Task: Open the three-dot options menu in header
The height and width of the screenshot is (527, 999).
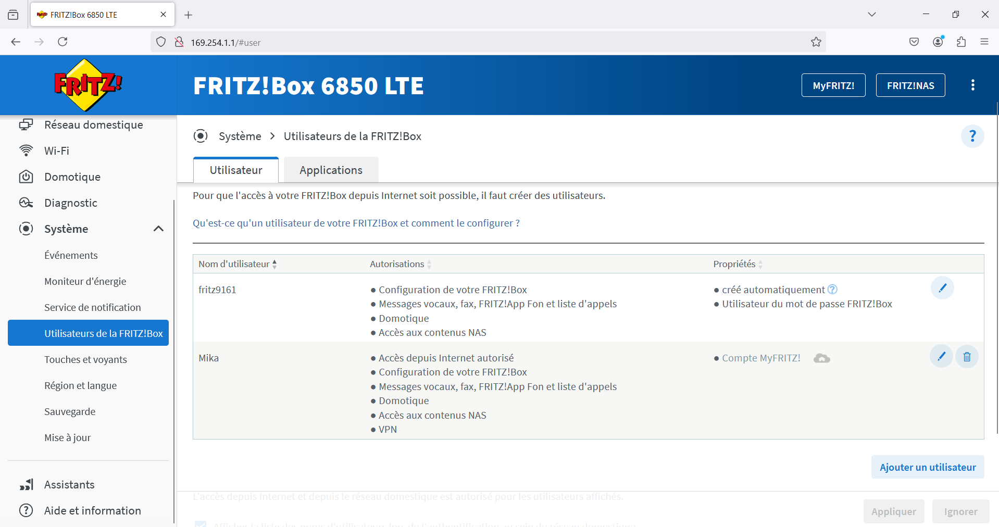Action: 972,85
